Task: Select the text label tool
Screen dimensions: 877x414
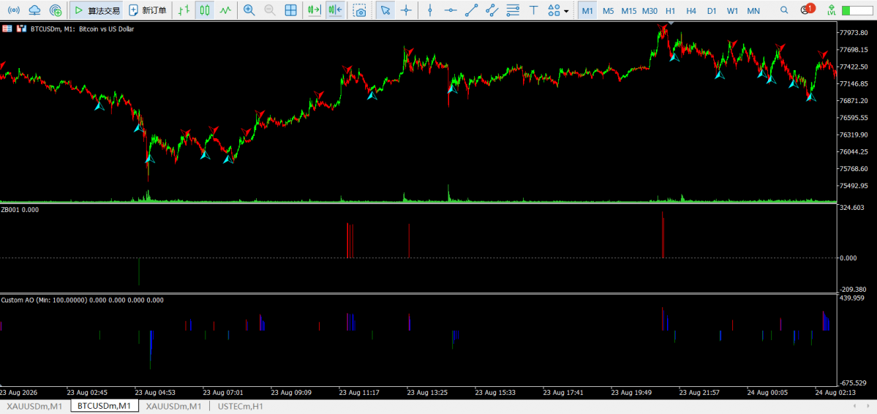Action: [x=533, y=10]
